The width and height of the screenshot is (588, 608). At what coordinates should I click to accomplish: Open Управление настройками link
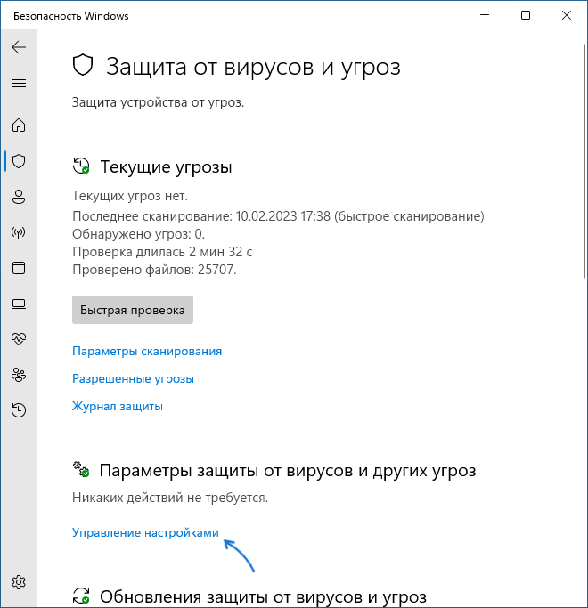coord(145,532)
